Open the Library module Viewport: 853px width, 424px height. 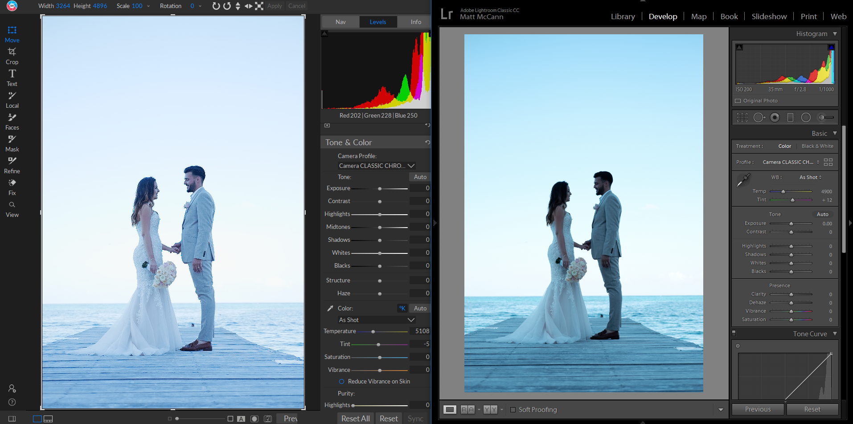623,16
